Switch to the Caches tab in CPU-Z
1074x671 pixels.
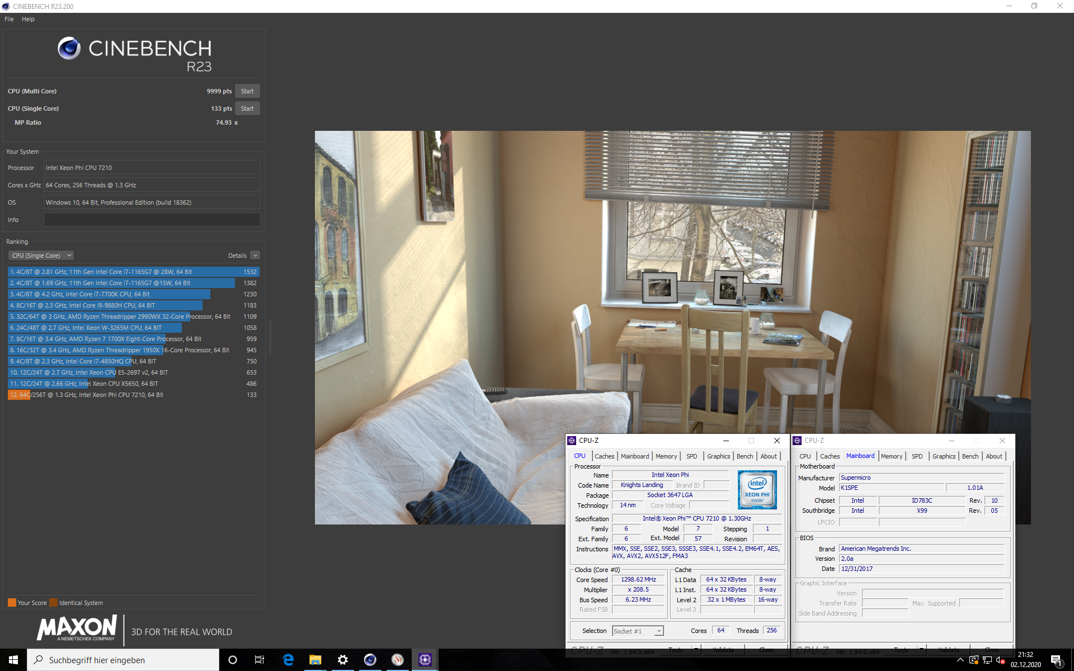coord(604,456)
